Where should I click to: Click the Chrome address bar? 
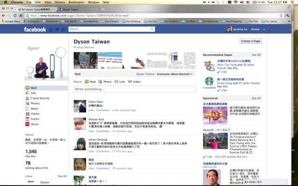click(x=154, y=15)
